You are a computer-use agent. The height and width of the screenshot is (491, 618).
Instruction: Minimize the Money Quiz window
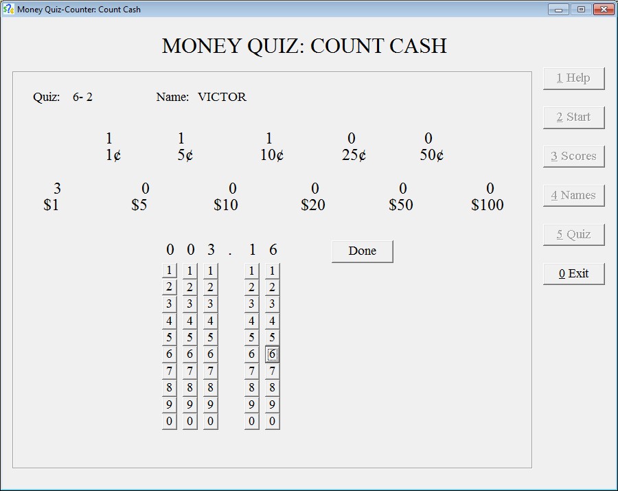(558, 10)
